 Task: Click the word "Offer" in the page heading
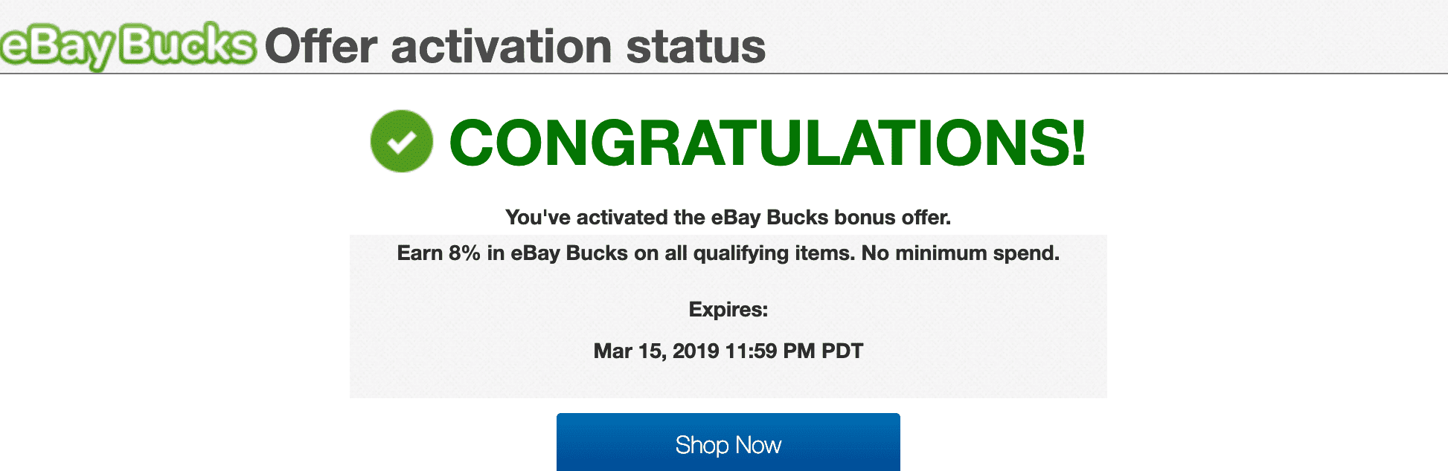(x=321, y=47)
